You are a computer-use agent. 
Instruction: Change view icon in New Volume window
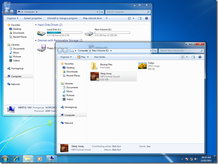pos(183,57)
